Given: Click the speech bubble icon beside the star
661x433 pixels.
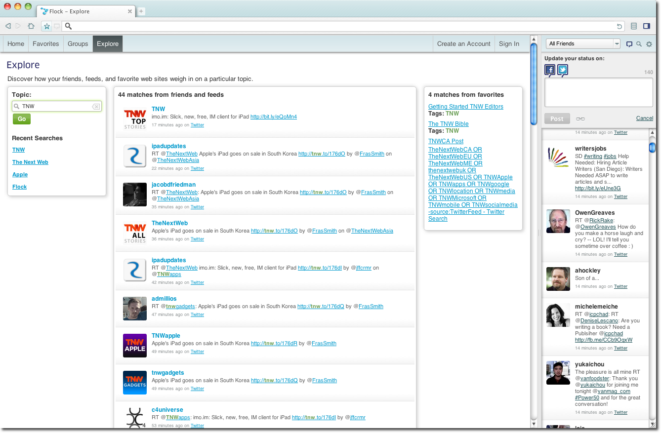Looking at the screenshot, I should [x=56, y=26].
